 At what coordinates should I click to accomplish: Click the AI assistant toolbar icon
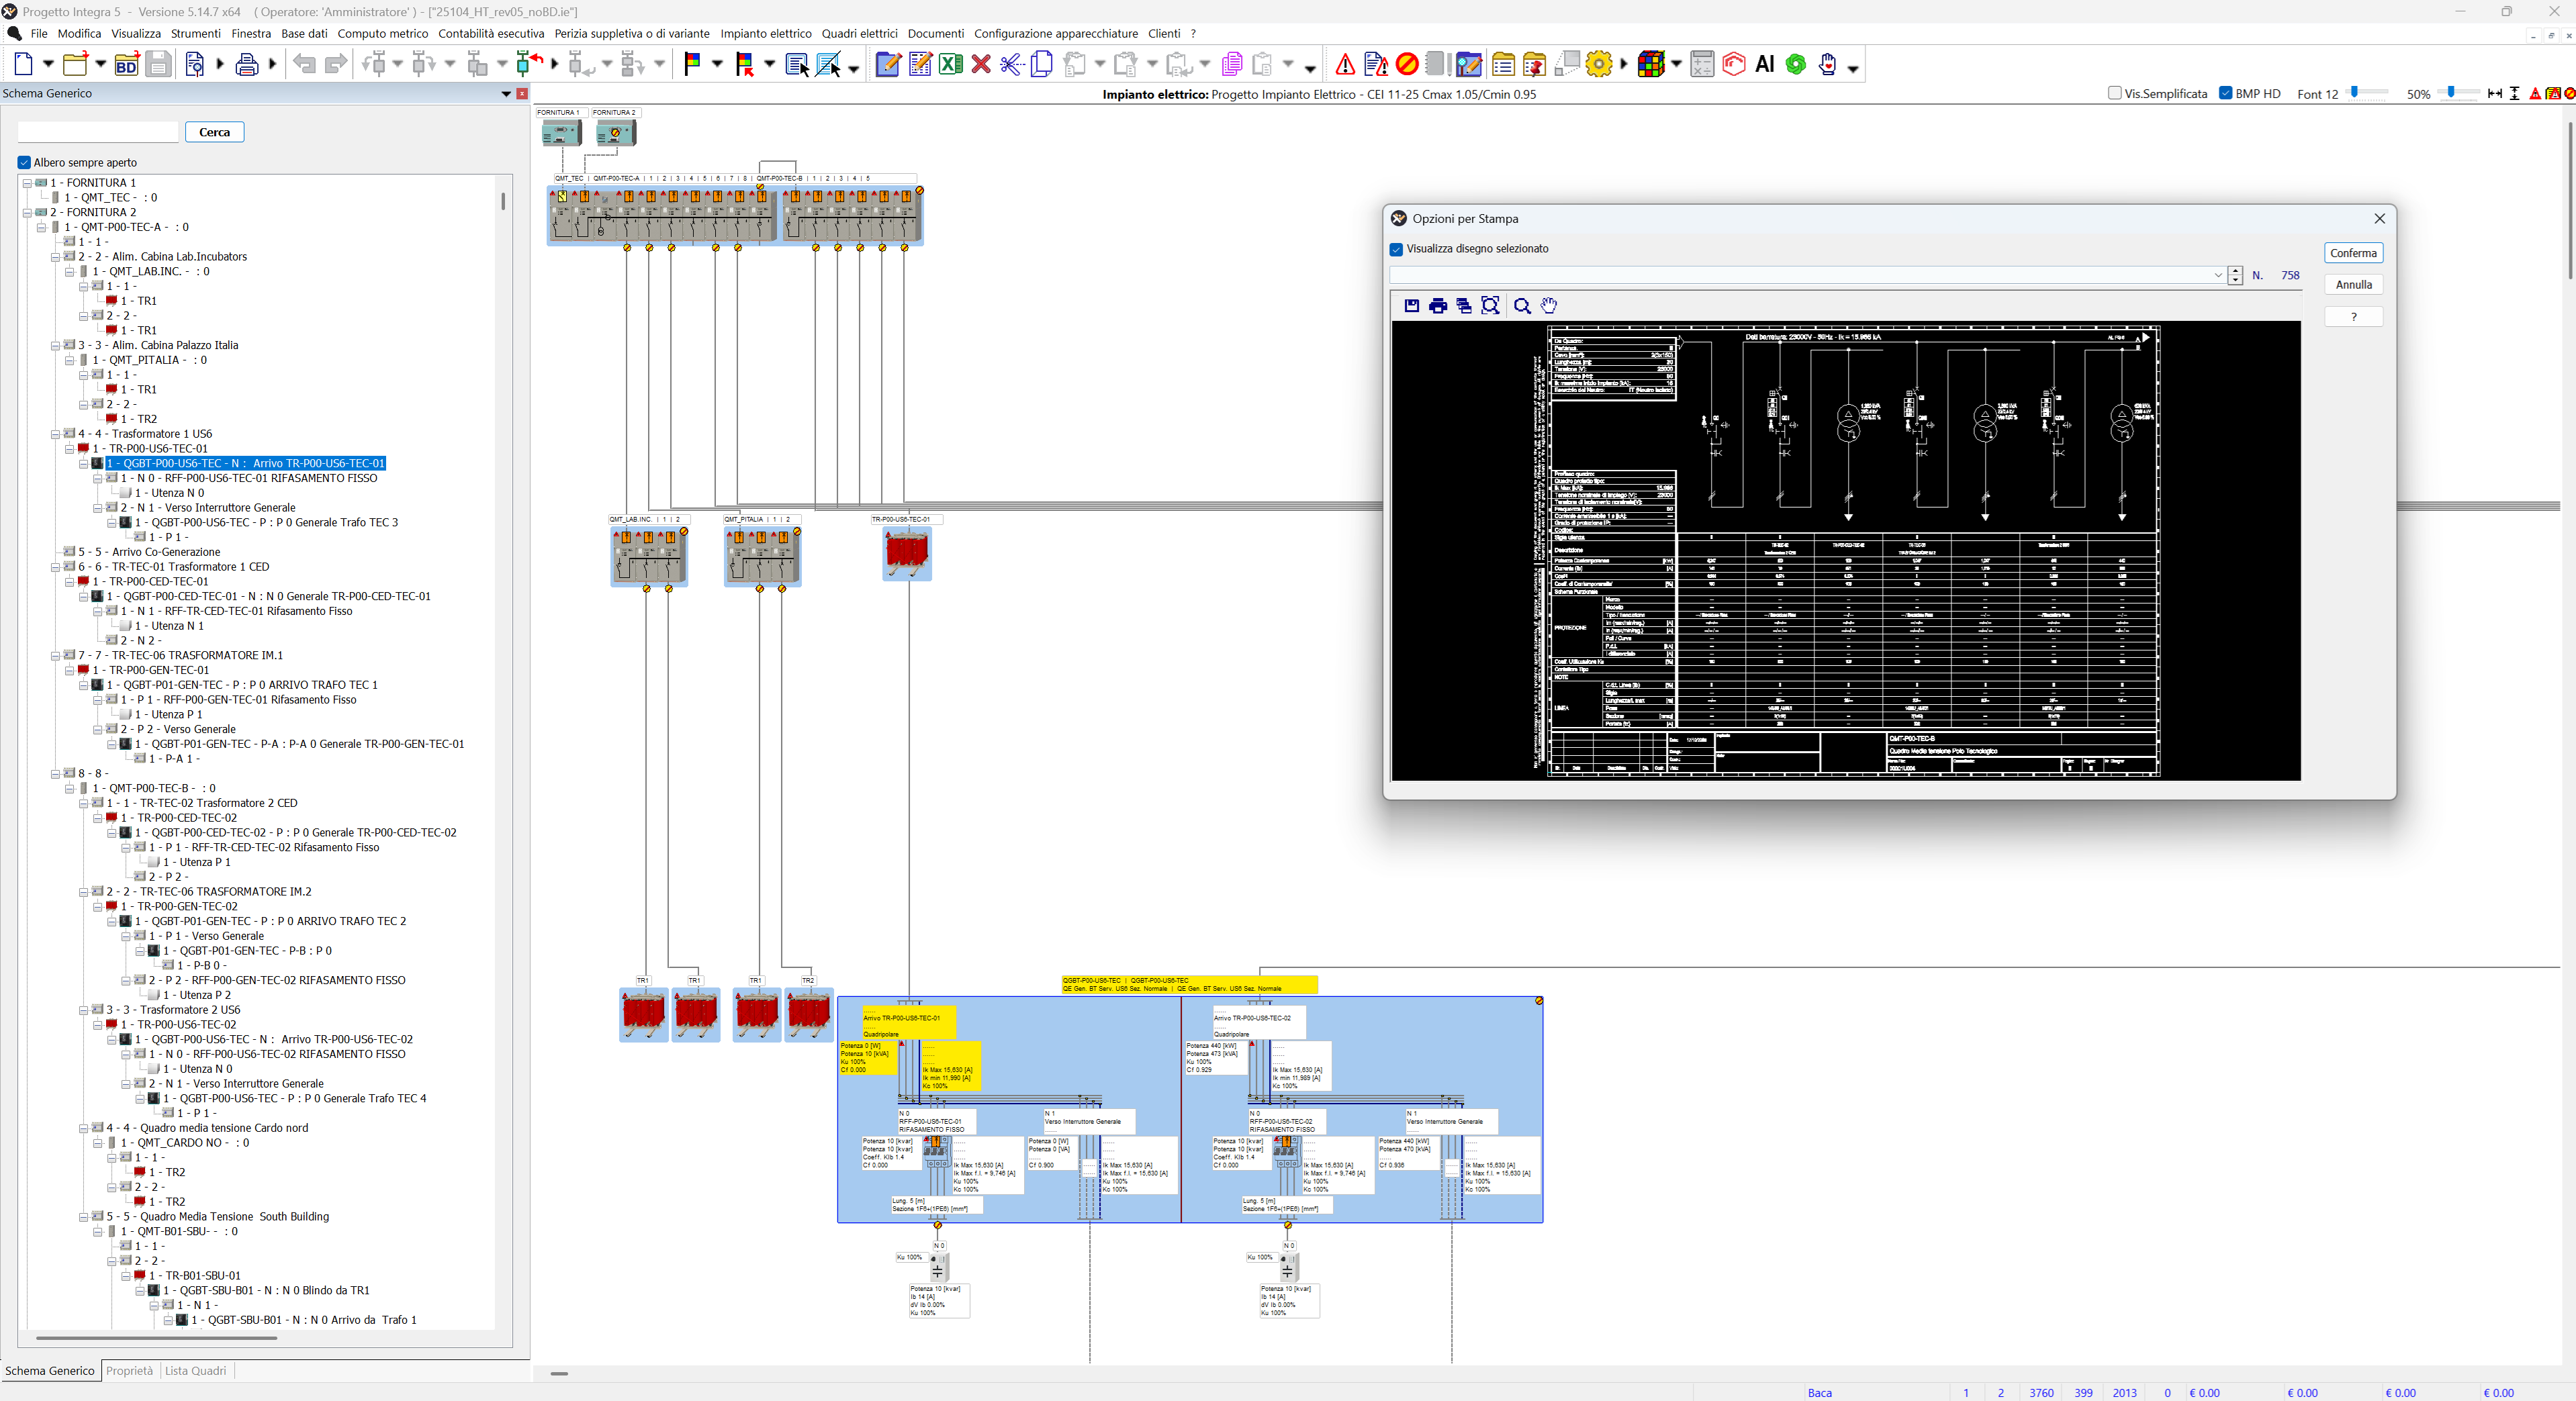(1766, 64)
